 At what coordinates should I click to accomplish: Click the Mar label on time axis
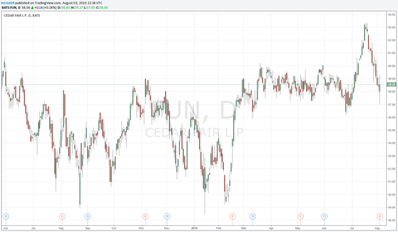[x=243, y=228]
